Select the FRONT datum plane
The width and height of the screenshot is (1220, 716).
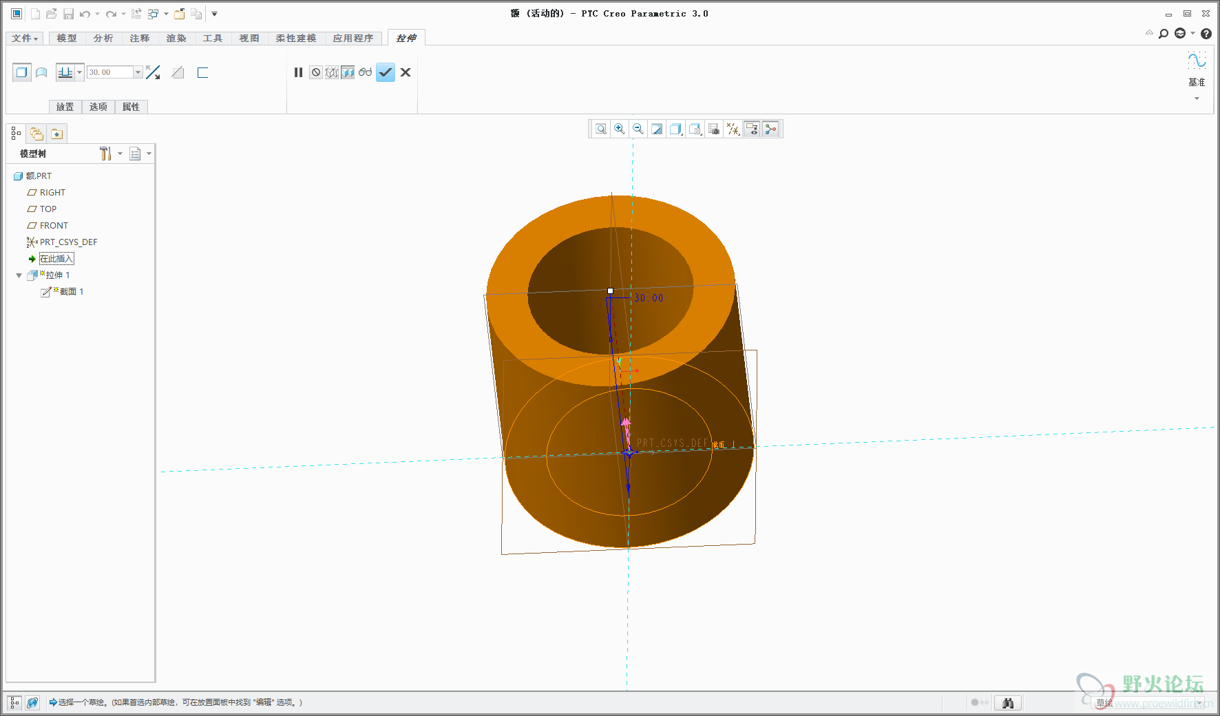(48, 226)
